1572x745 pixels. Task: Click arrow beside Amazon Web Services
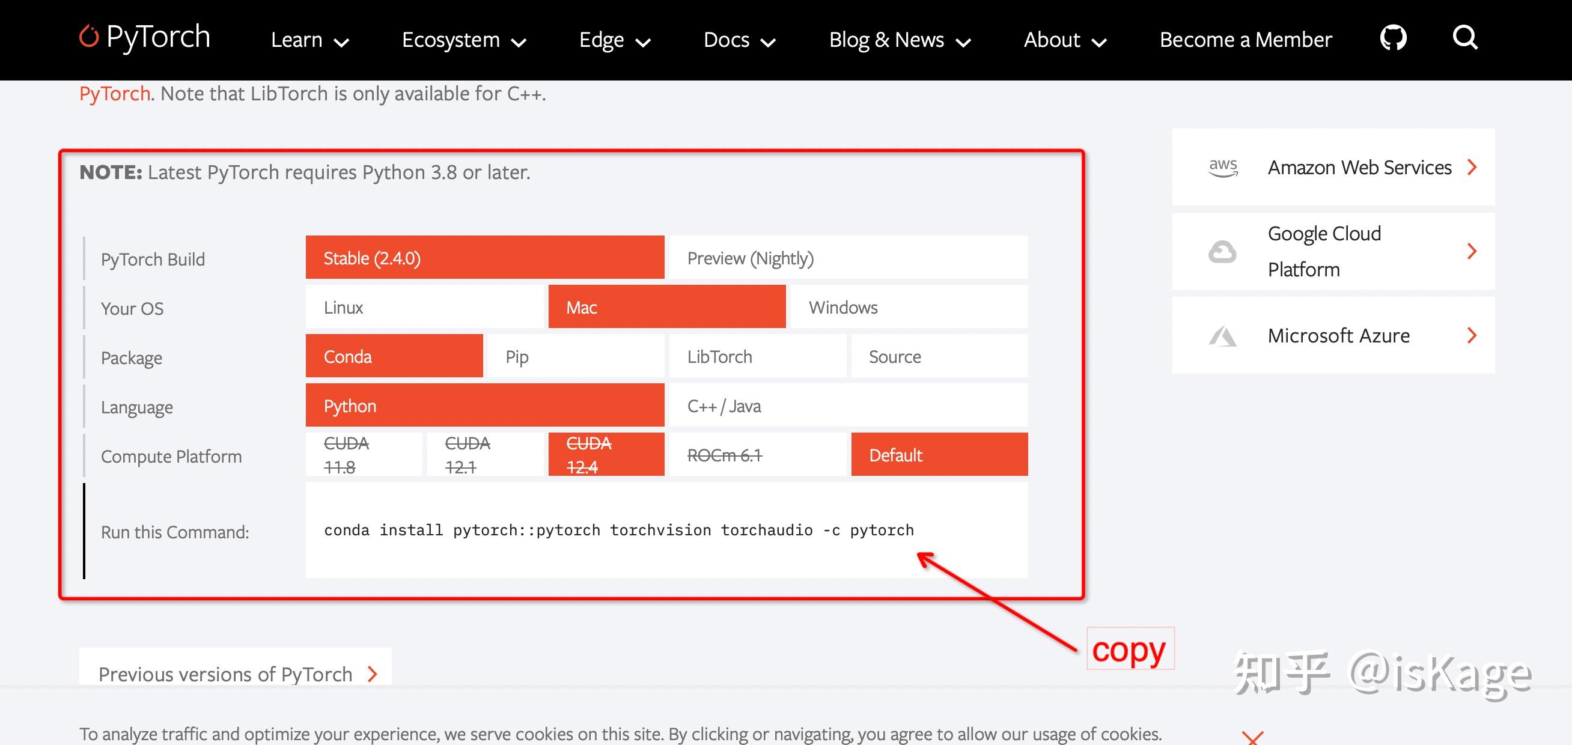point(1472,167)
